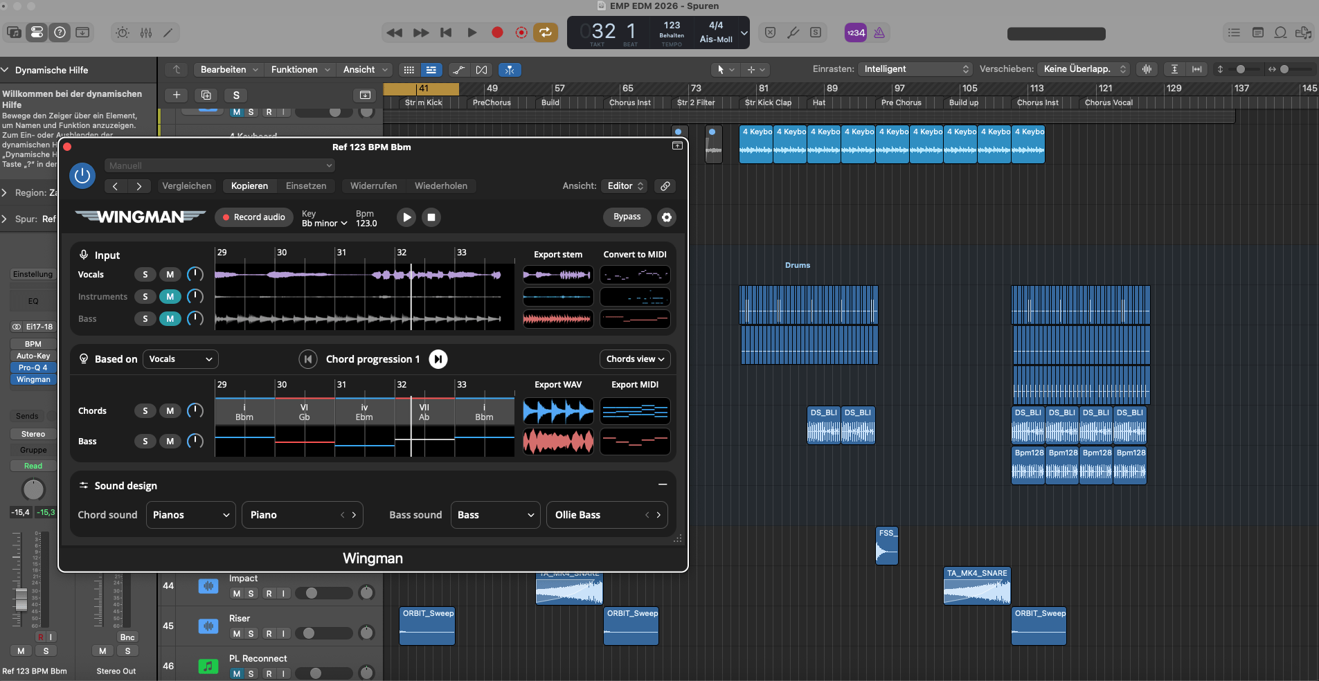Open the Editors pencil icon

coord(168,33)
